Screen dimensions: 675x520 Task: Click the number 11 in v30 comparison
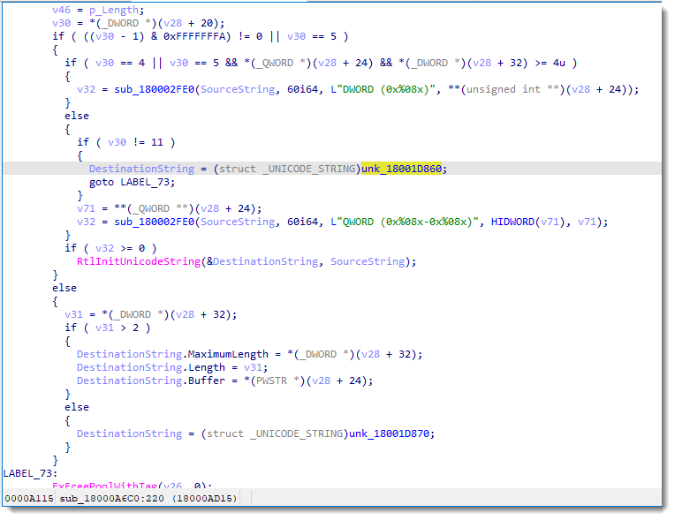157,141
